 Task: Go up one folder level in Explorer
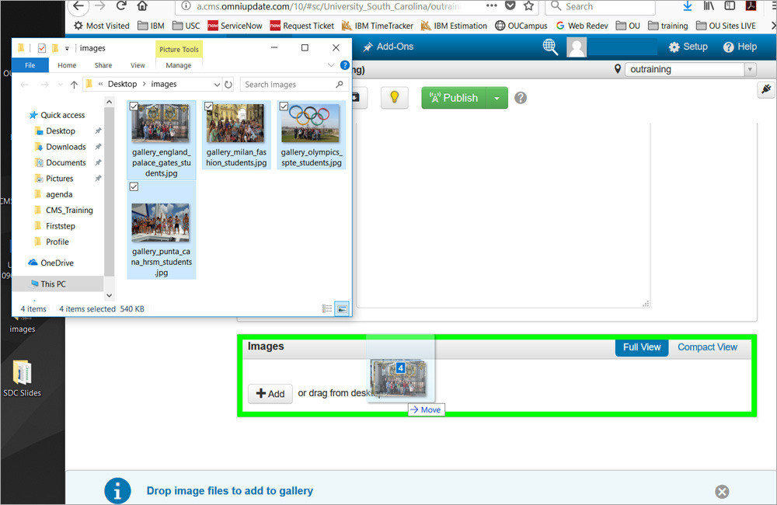[x=74, y=85]
